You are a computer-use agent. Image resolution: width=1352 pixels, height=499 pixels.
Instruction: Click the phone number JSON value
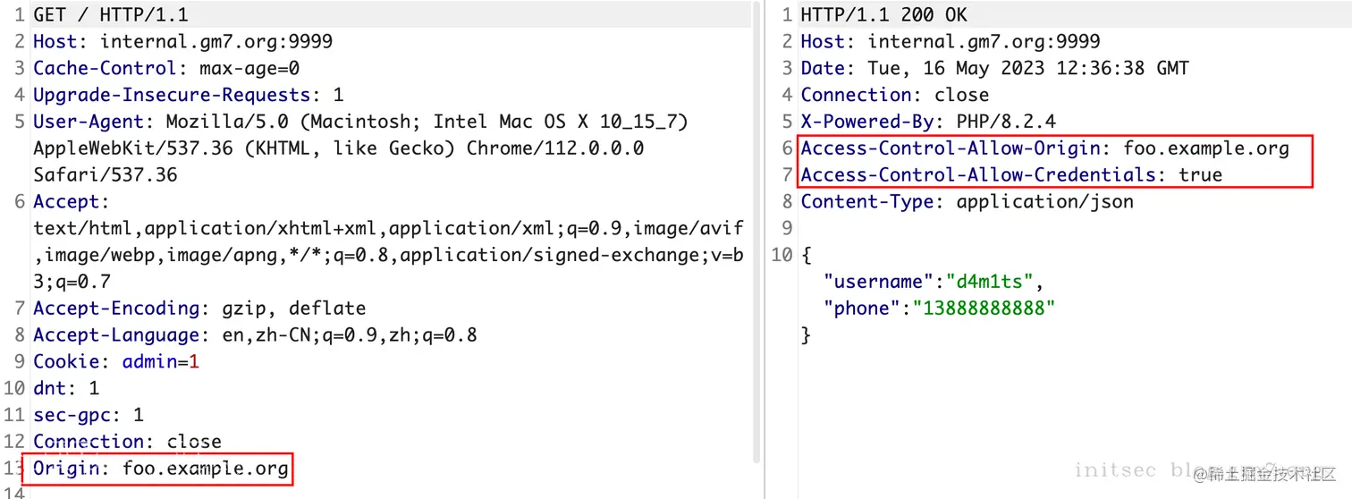tap(984, 309)
